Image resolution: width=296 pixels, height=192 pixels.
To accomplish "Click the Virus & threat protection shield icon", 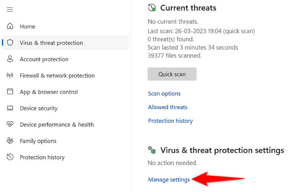I will pyautogui.click(x=10, y=43).
